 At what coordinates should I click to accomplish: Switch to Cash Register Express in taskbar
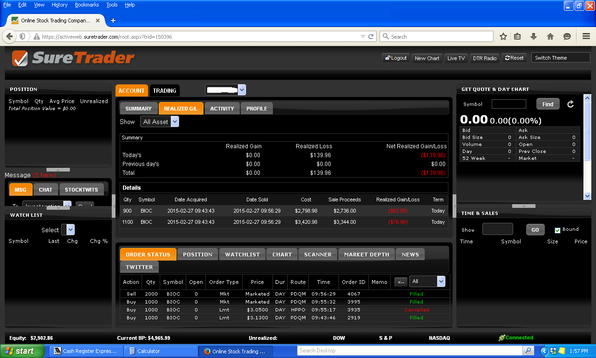point(87,351)
